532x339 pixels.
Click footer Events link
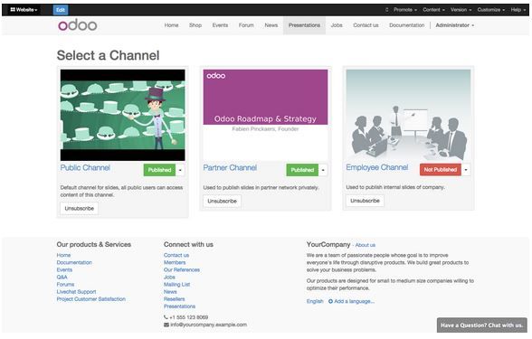(x=64, y=269)
